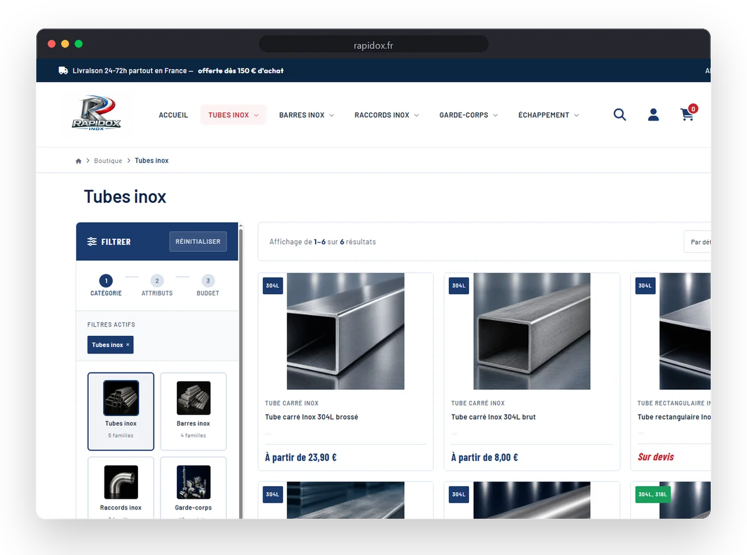Switch to filter step 2 Attributs
Screen dimensions: 747x555
(157, 285)
